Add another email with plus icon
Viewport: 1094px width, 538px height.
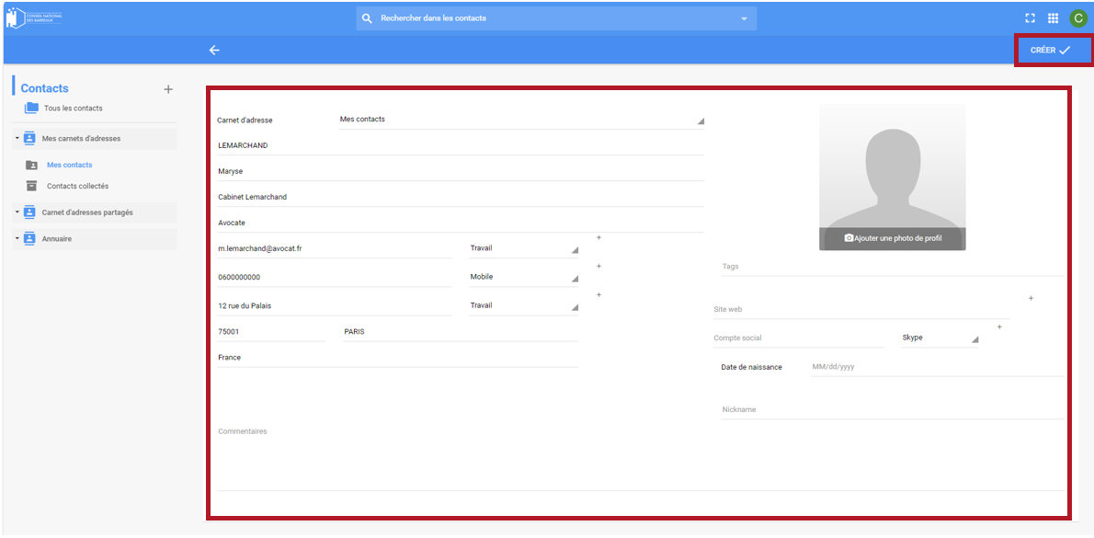point(598,237)
